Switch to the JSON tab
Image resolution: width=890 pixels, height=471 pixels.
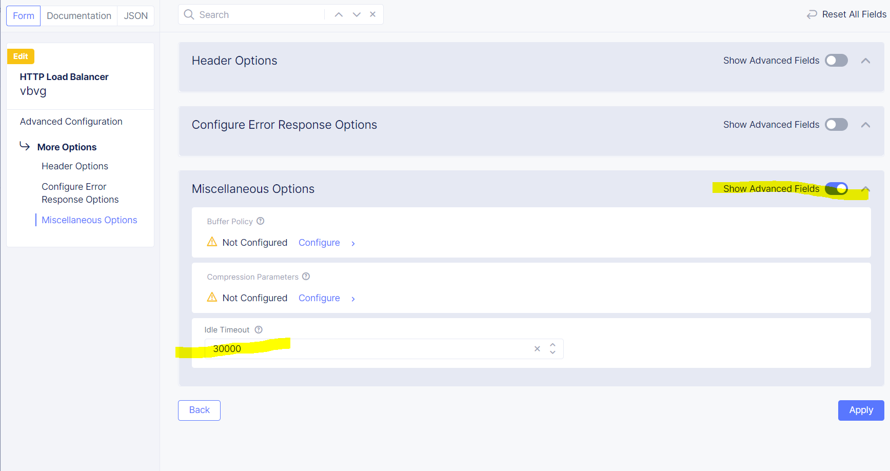[135, 15]
